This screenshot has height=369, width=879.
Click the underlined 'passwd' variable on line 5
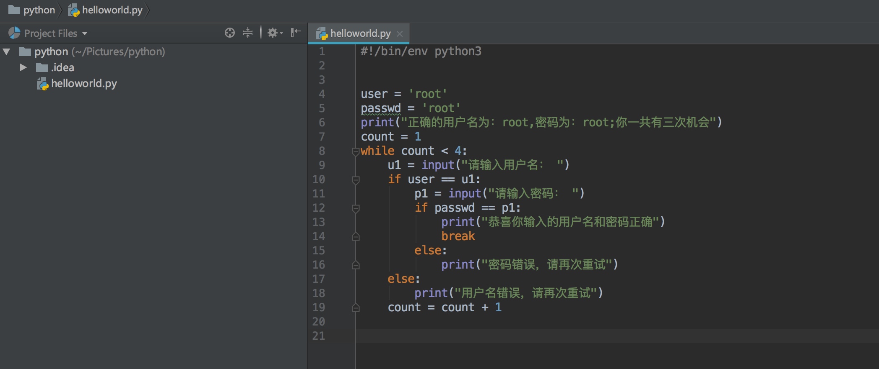pyautogui.click(x=381, y=108)
